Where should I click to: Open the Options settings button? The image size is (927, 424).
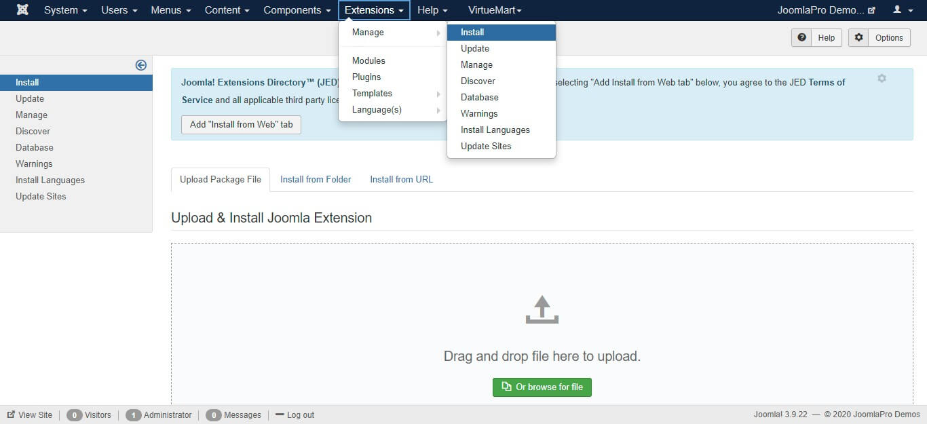point(879,38)
